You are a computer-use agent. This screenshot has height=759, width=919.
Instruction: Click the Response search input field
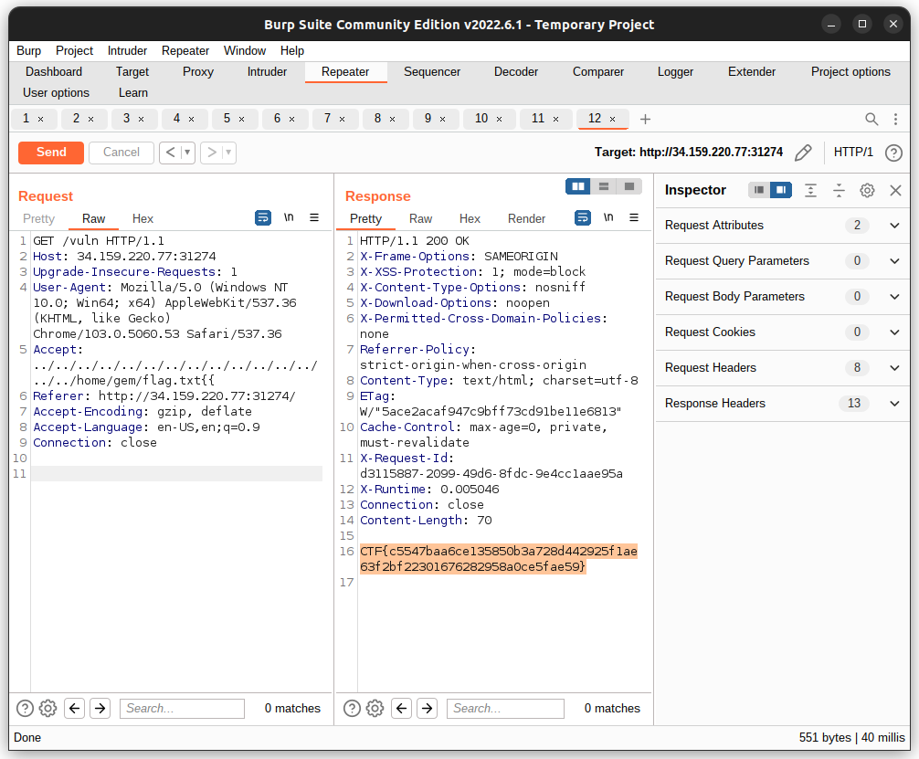pyautogui.click(x=505, y=708)
